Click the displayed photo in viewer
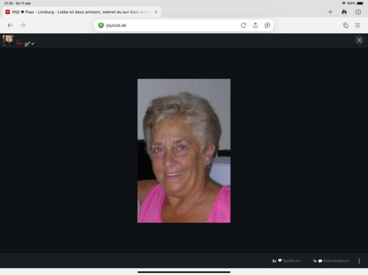 [183, 150]
